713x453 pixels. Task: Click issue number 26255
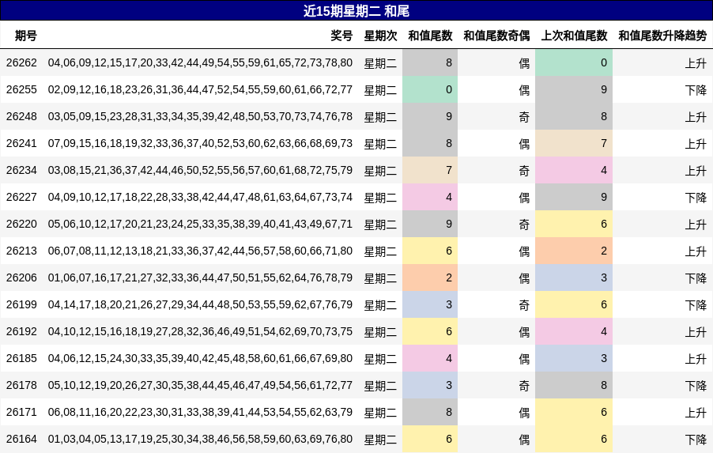click(x=21, y=89)
